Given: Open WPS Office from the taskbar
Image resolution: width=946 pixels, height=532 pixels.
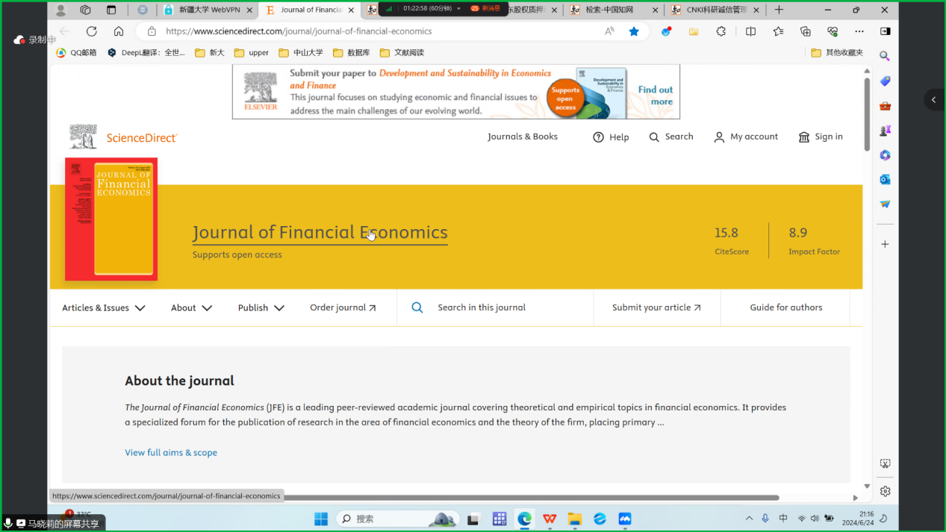Looking at the screenshot, I should [x=550, y=519].
